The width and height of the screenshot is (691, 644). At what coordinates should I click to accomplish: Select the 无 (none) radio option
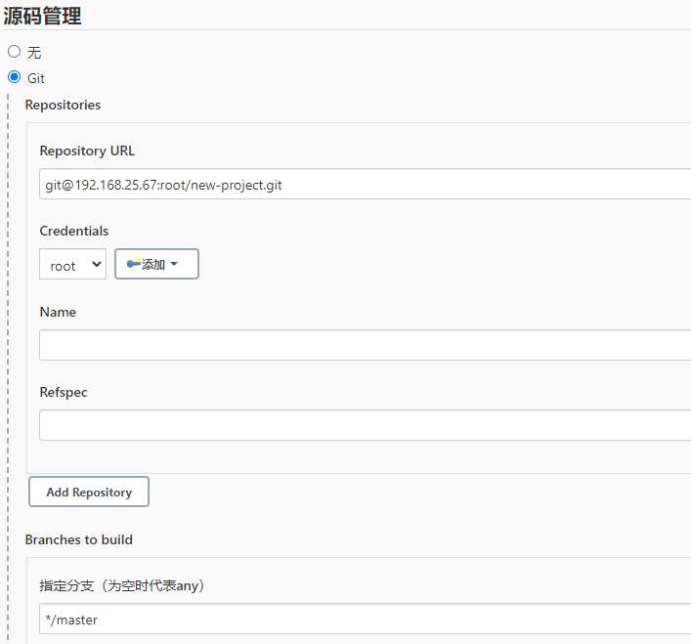tap(14, 52)
